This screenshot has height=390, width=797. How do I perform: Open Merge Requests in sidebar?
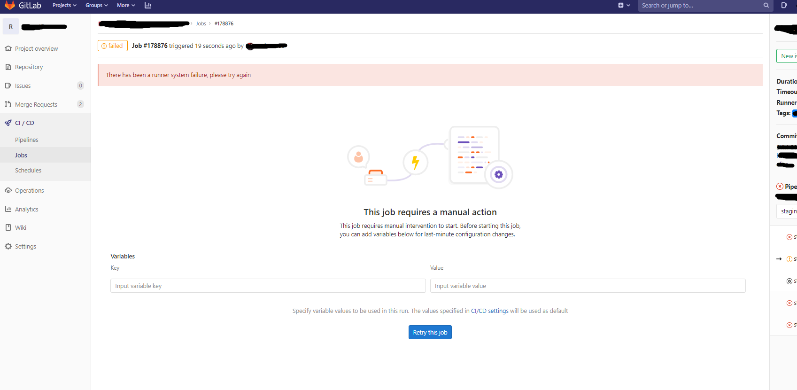point(36,104)
